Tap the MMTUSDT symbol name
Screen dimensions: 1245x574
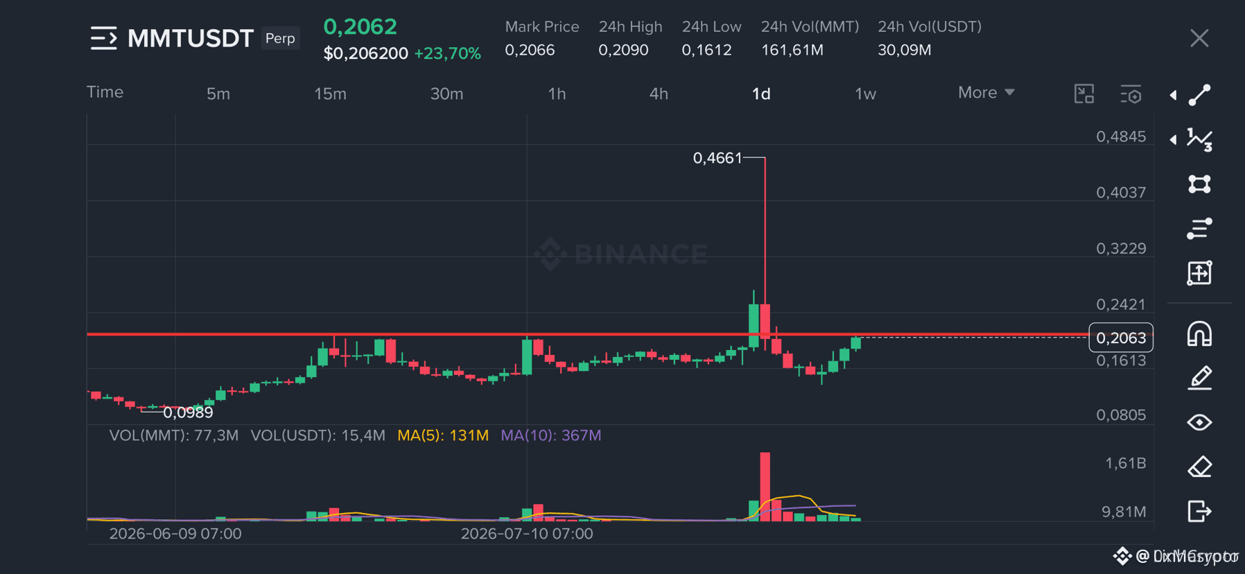tap(191, 38)
